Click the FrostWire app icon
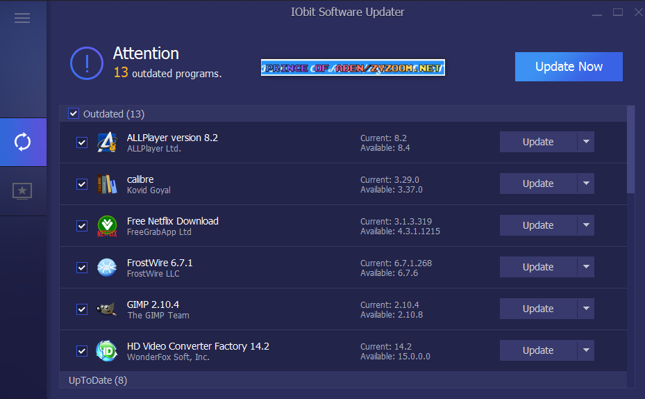The height and width of the screenshot is (399, 645). [x=107, y=268]
